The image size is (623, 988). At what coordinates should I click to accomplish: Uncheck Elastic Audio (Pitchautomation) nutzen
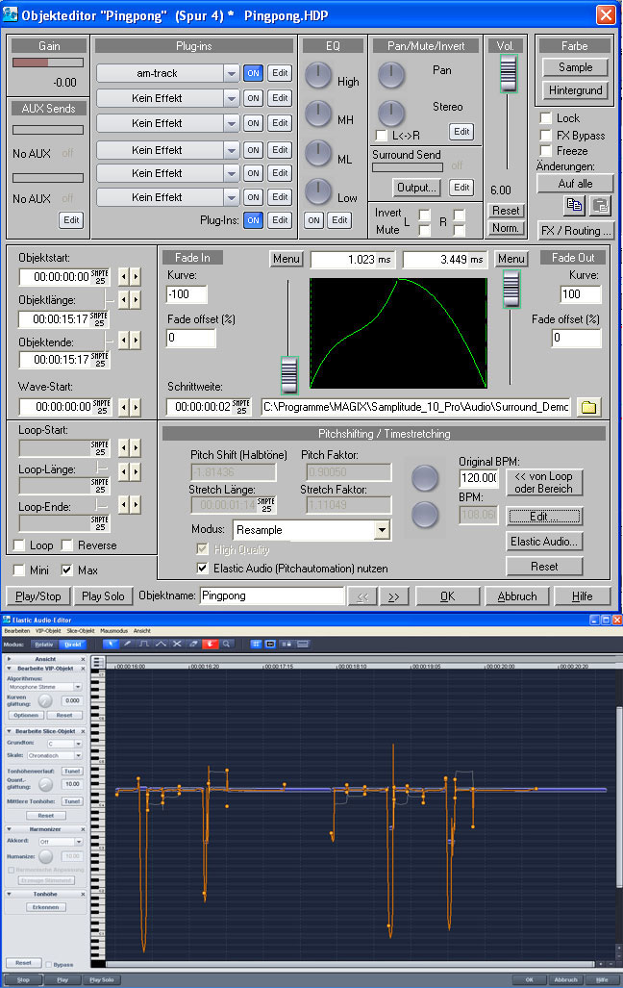coord(202,569)
